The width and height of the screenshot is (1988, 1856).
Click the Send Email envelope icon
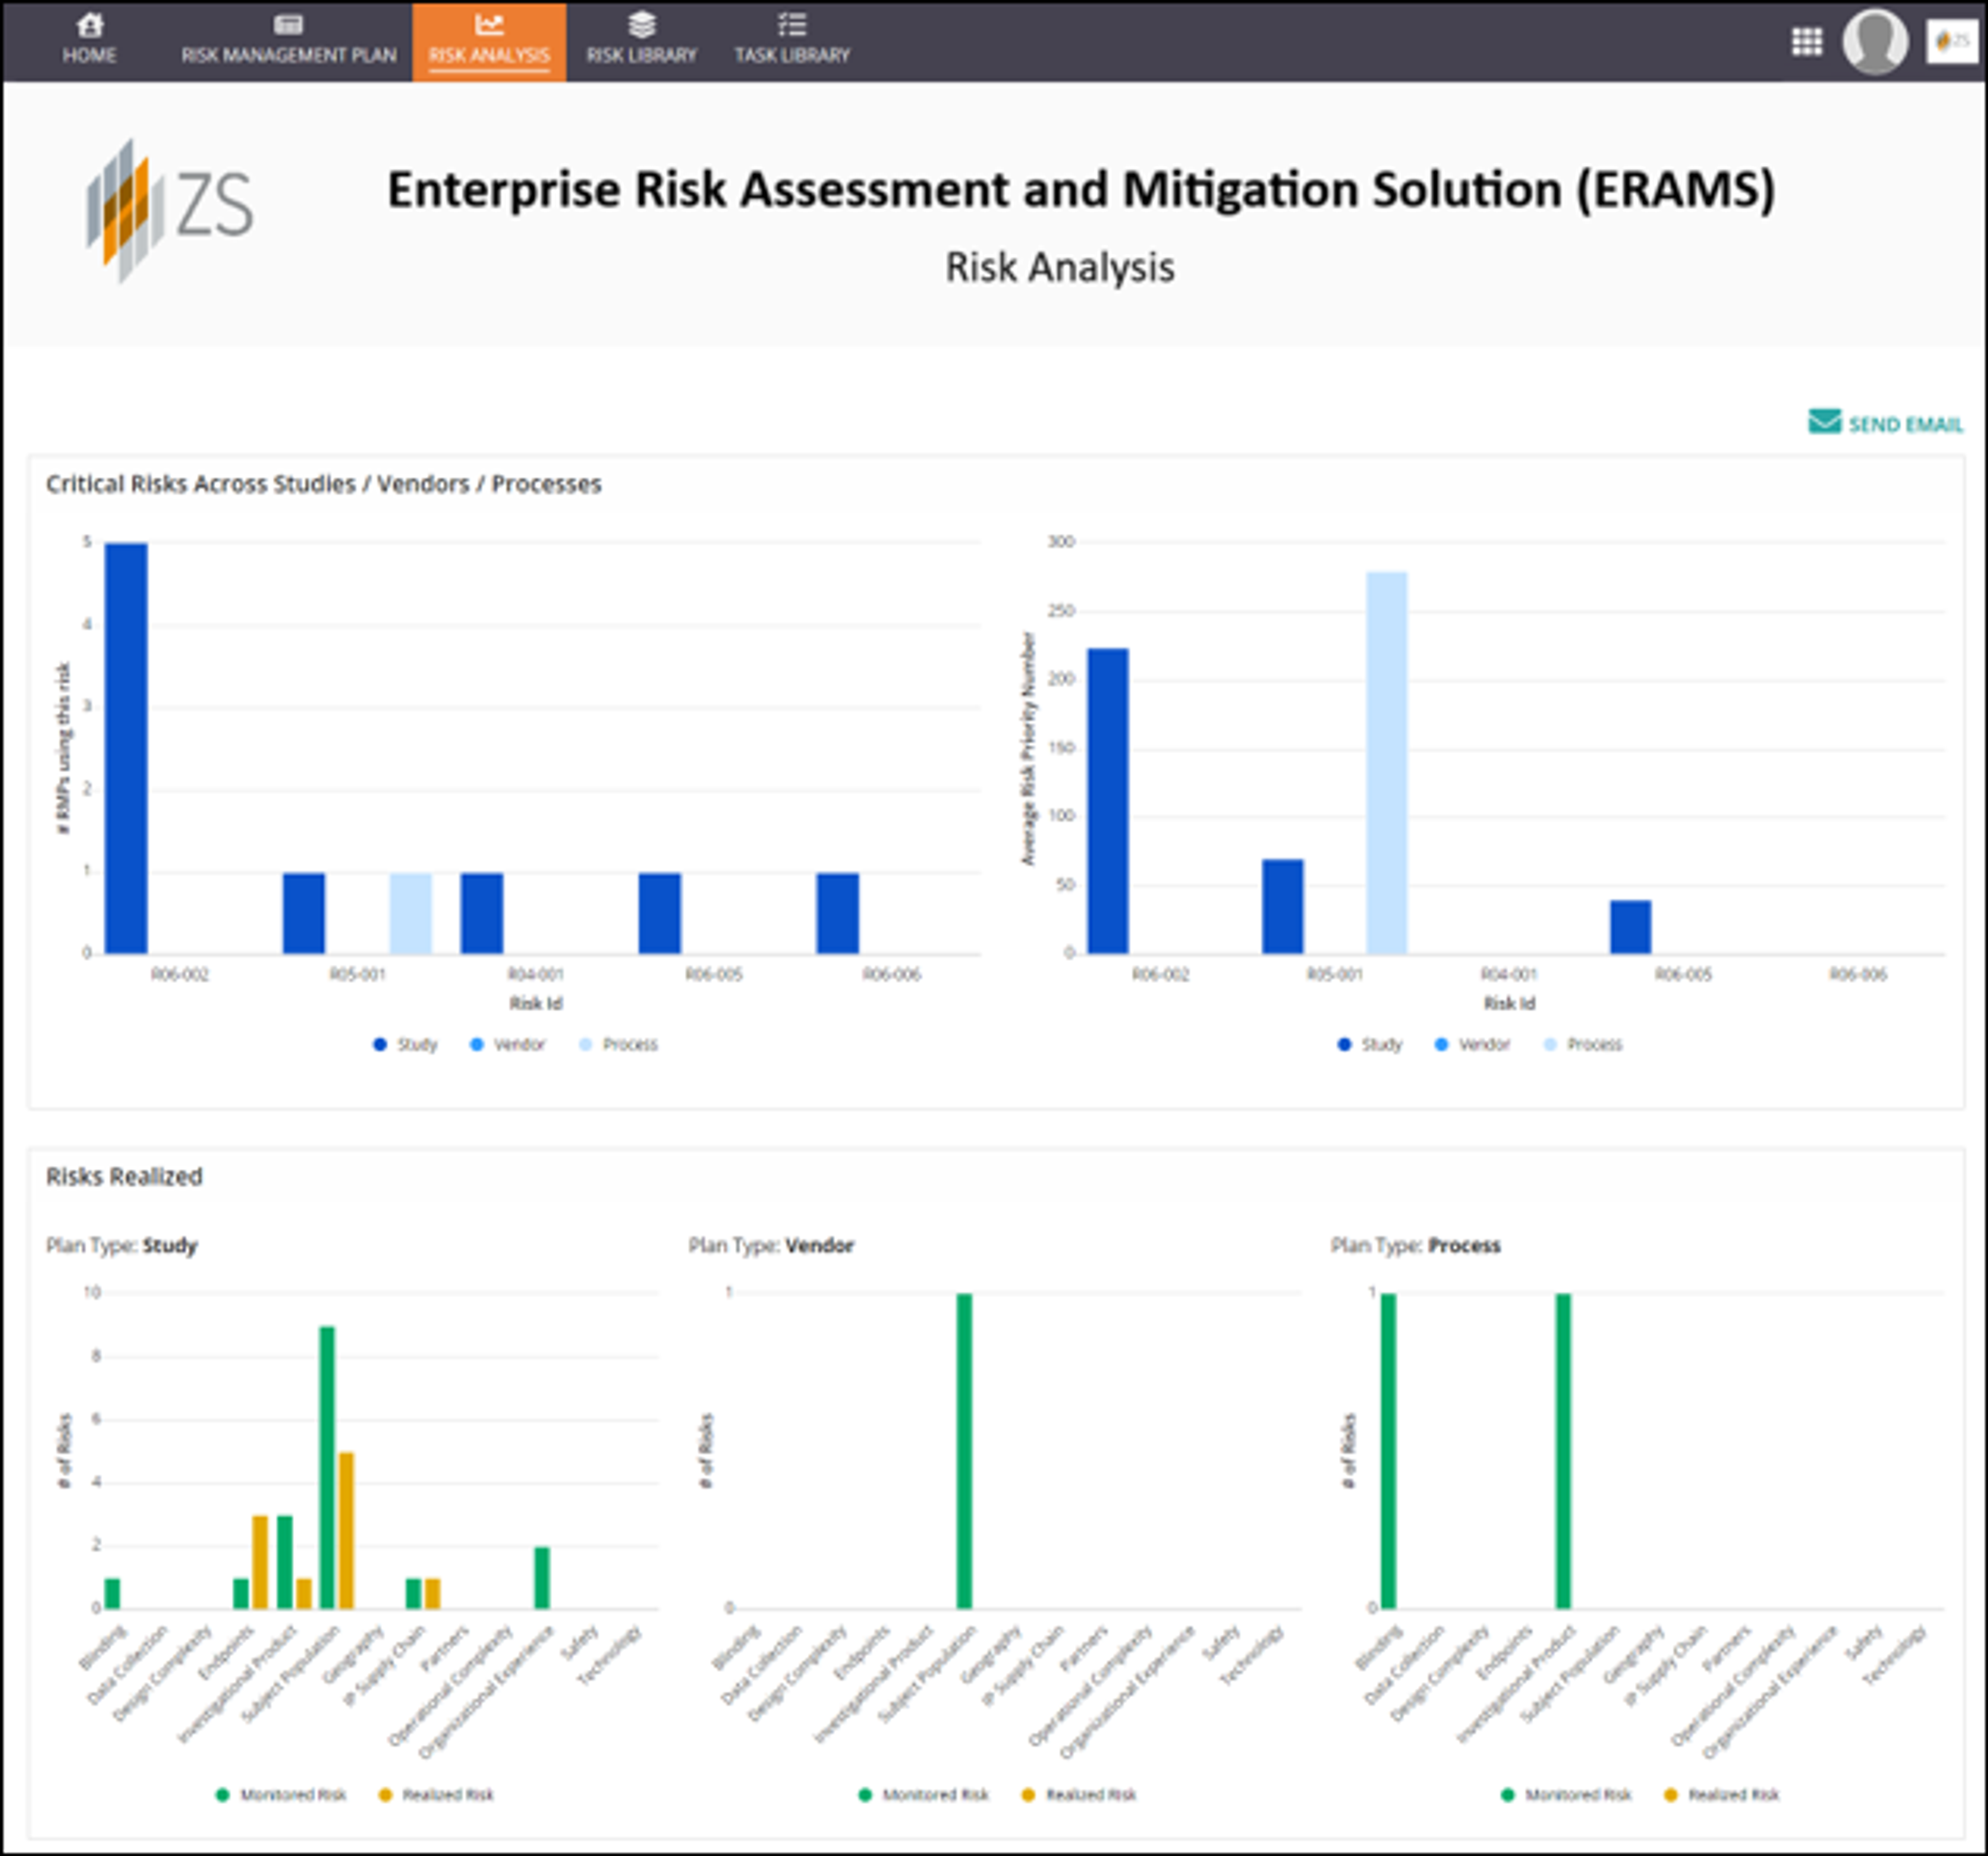[x=1824, y=422]
